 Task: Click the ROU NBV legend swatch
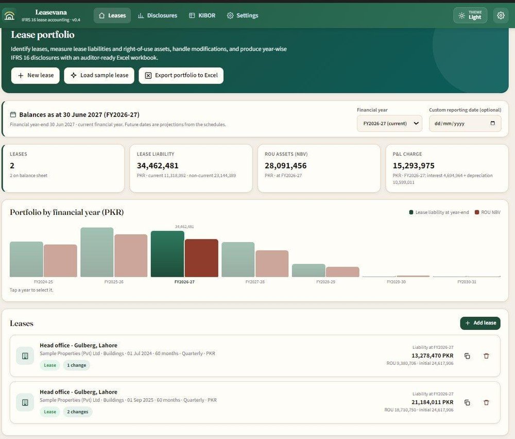(x=477, y=212)
